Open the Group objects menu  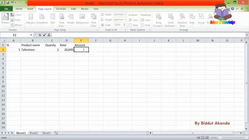201,19
